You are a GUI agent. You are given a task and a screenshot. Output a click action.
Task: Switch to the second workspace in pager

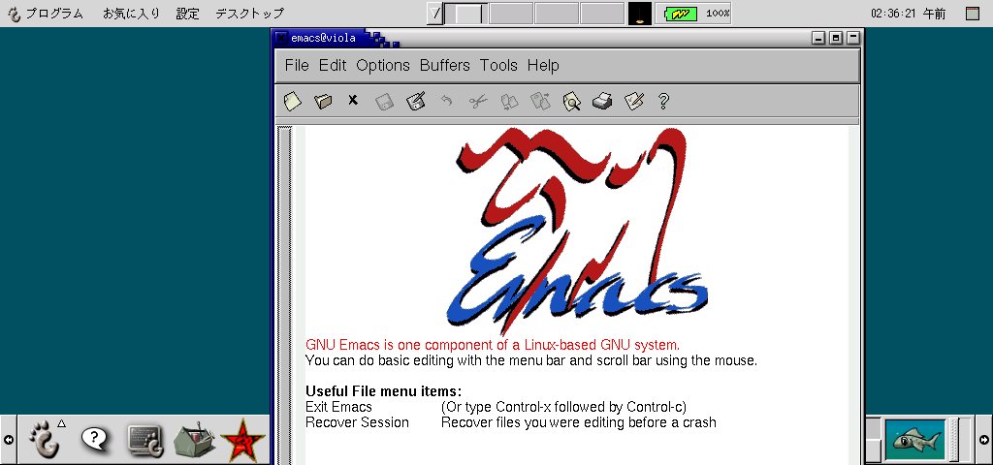[x=511, y=14]
